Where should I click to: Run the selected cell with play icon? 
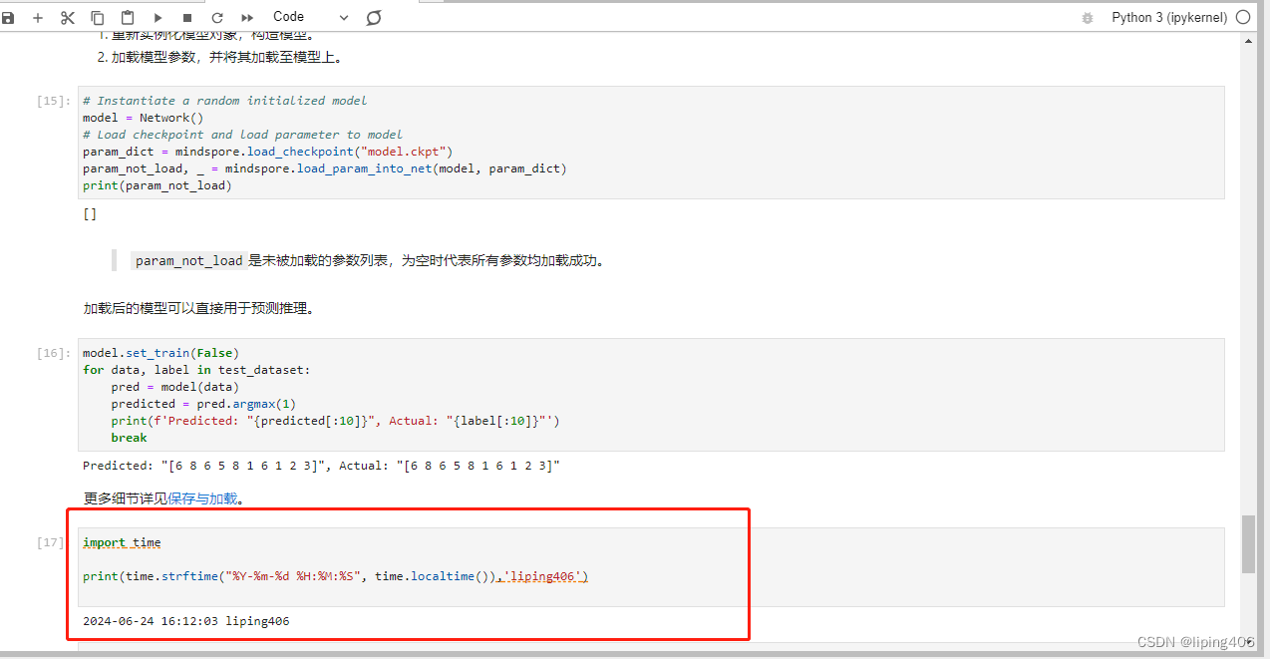pyautogui.click(x=158, y=18)
